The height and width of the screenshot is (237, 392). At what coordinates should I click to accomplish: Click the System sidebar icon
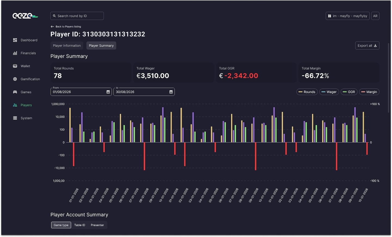tap(15, 118)
